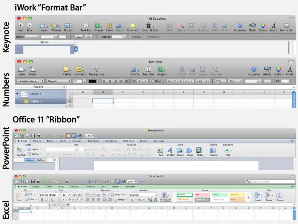
Task: Open the Themes icon in Keynote toolbar
Action: (x=54, y=25)
